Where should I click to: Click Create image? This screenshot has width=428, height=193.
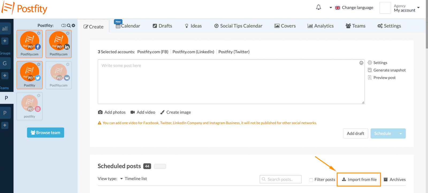[175, 112]
